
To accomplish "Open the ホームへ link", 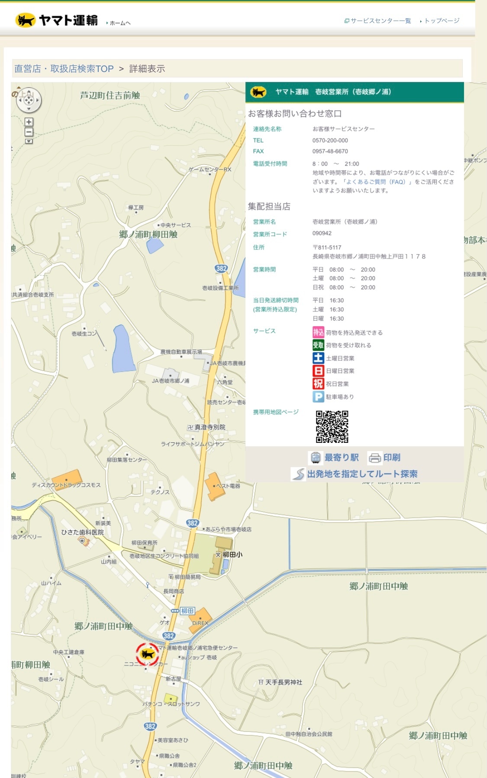I will 119,23.
